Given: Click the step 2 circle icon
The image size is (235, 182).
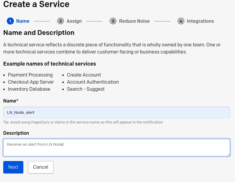Looking at the screenshot, I should click(x=61, y=21).
